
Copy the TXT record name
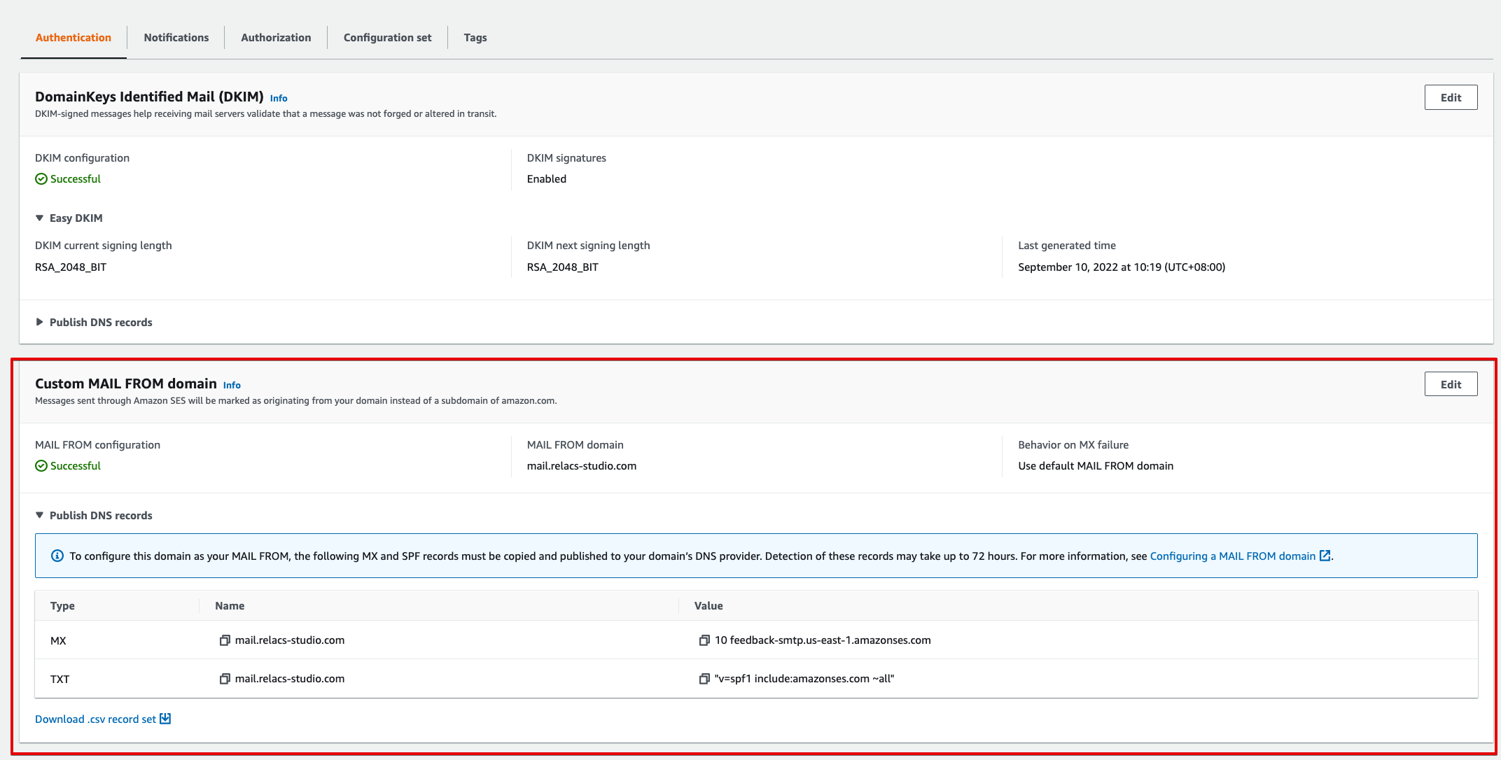click(225, 679)
